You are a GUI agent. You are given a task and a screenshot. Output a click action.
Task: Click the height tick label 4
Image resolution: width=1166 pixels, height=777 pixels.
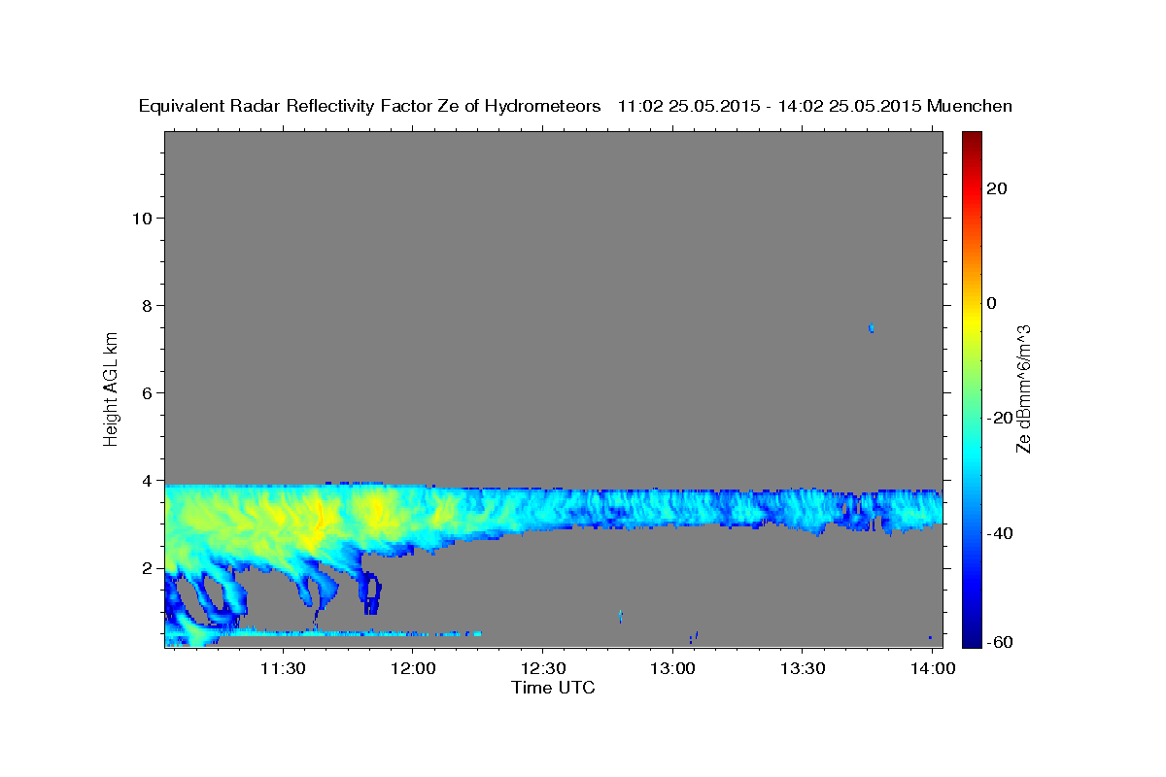point(148,480)
